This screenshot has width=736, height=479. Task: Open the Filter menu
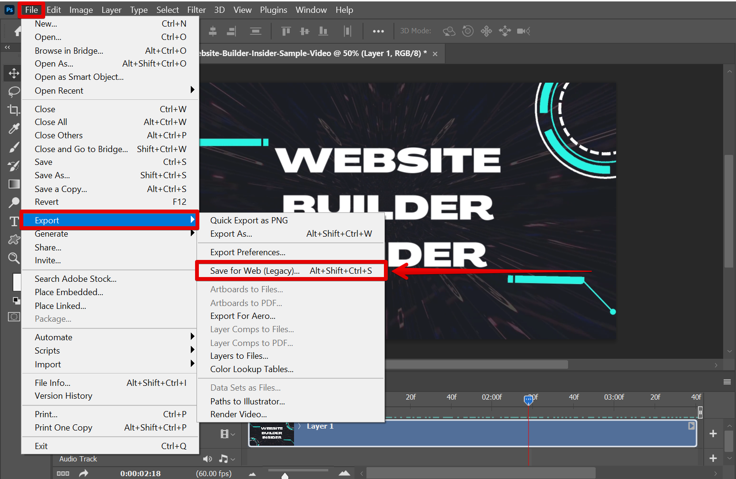click(x=196, y=10)
